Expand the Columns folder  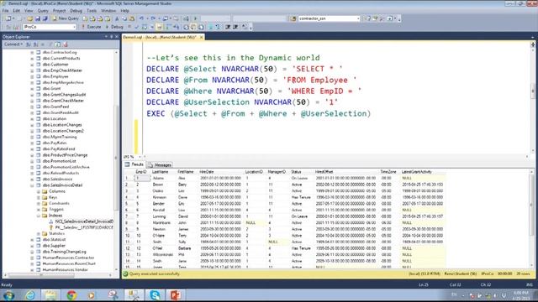click(x=38, y=191)
